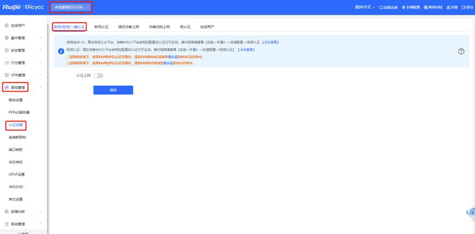Switch to the 微信/短信/一键认证 tab
Screen dimensions: 475x234
(x=69, y=27)
